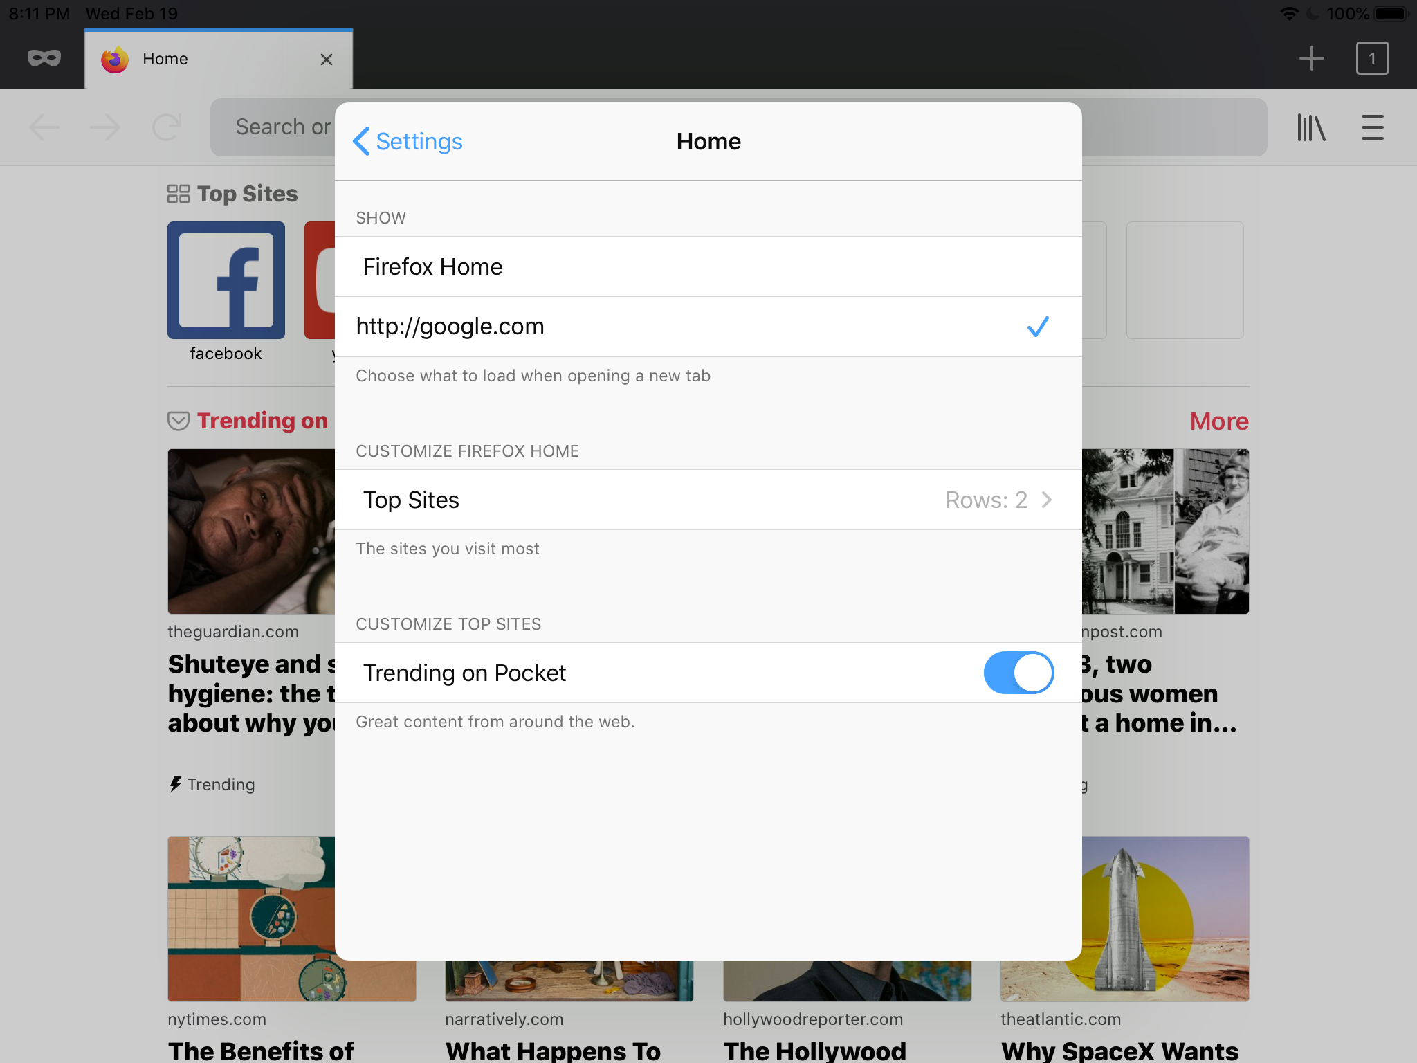Click the Wi-Fi status icon

click(x=1289, y=14)
